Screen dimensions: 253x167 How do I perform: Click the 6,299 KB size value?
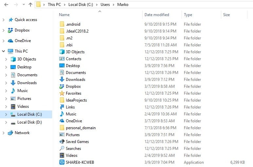coord(238,162)
